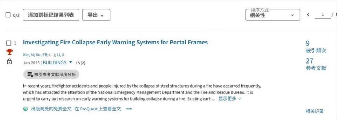
Task: Open the Investigating Fire Collapse article title
Action: [115, 43]
